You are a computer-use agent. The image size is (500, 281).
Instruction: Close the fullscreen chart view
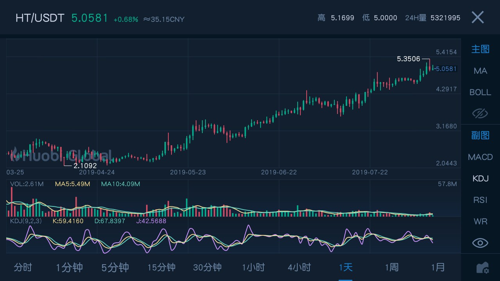point(477,18)
